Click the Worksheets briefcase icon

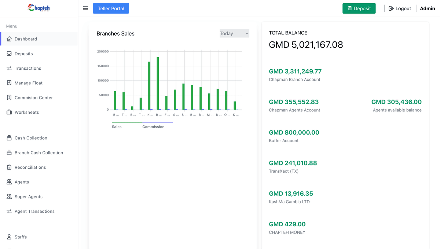(9, 112)
